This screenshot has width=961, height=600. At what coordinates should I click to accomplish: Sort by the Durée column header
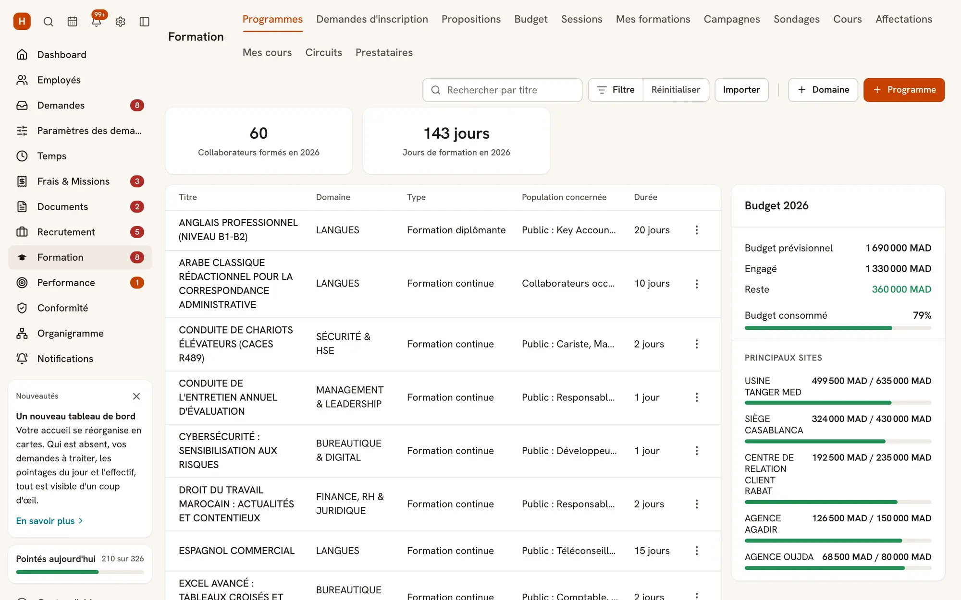pos(645,197)
